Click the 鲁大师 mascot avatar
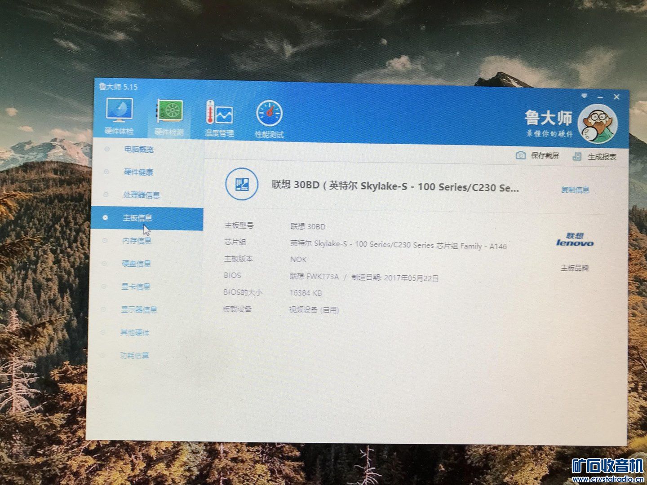The height and width of the screenshot is (485, 647). pos(598,123)
